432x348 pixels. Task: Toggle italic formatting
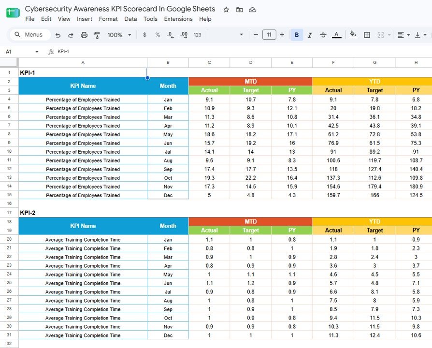[x=310, y=35]
